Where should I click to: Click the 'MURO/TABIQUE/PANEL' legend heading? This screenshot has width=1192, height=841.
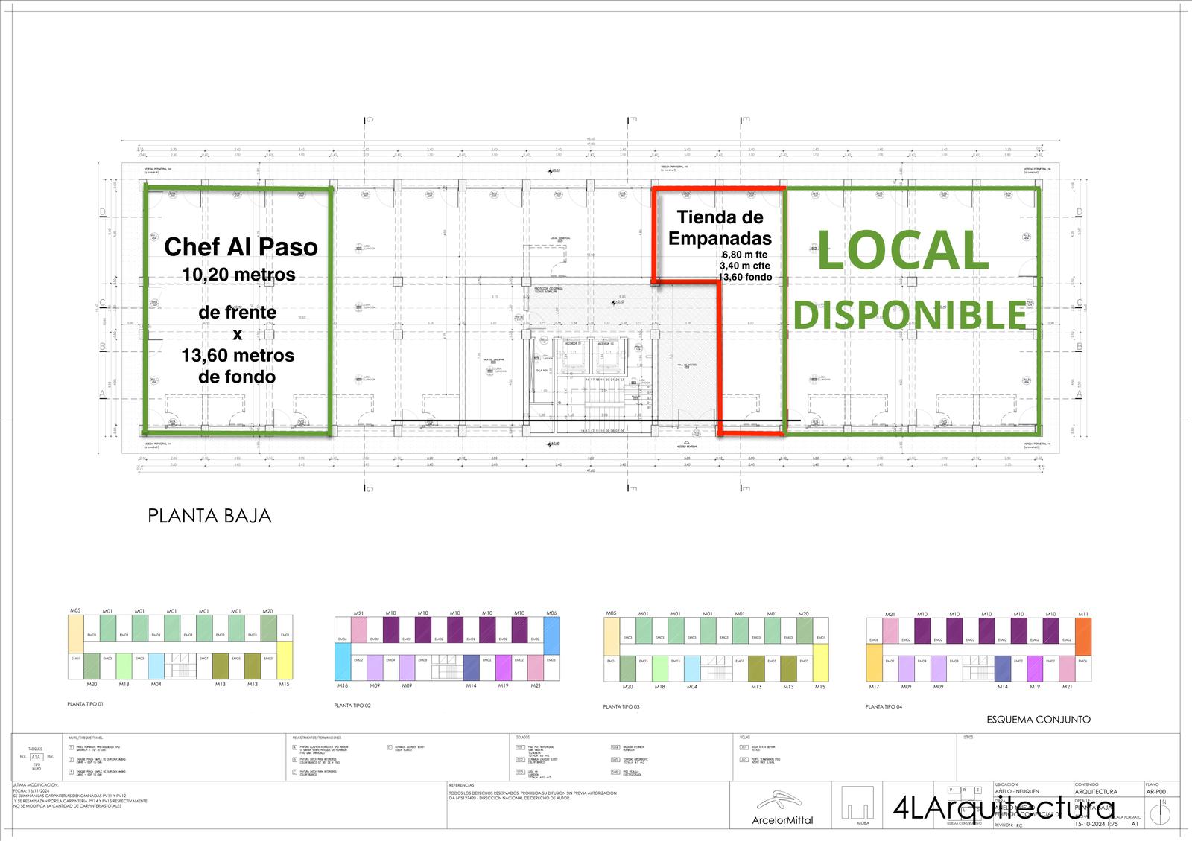(x=86, y=737)
